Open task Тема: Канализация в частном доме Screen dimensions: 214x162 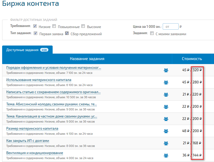click(52, 116)
